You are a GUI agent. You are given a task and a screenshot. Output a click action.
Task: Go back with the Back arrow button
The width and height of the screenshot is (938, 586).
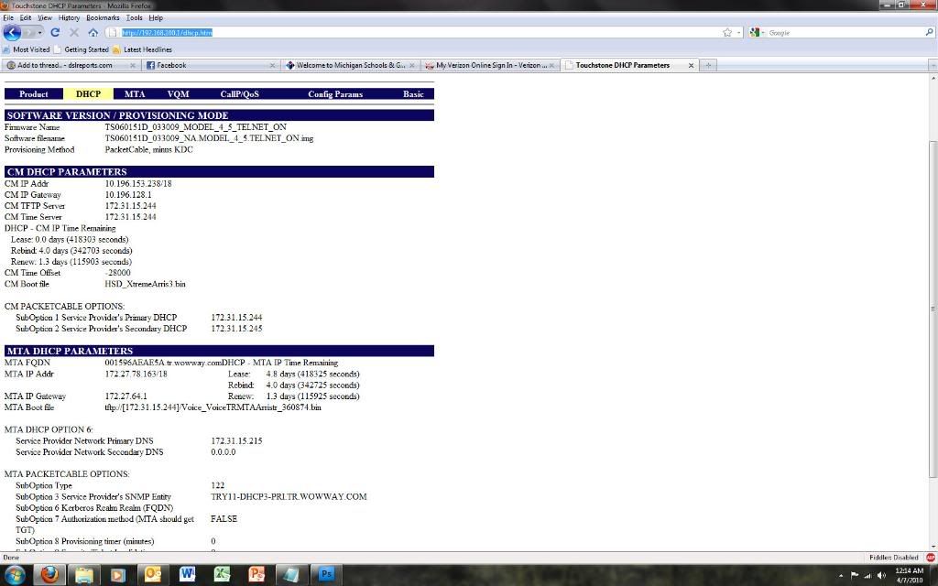coord(12,32)
